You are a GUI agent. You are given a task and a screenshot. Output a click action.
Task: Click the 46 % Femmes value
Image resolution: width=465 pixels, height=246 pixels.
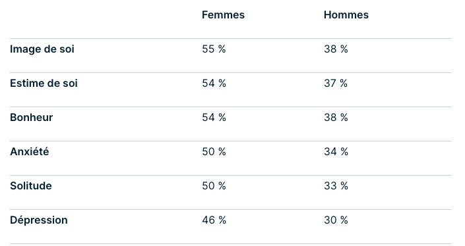(x=214, y=220)
